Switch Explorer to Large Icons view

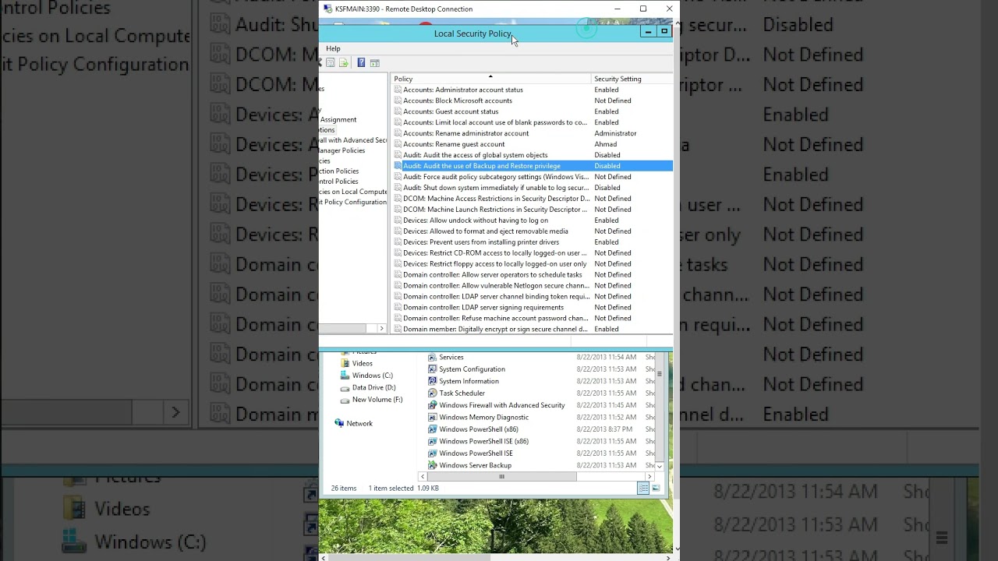tap(656, 489)
